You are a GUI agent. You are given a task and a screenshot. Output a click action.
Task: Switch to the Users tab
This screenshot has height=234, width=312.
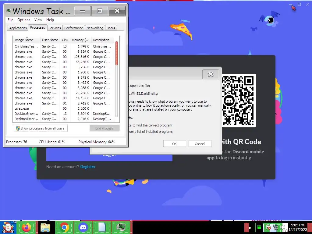tap(111, 28)
